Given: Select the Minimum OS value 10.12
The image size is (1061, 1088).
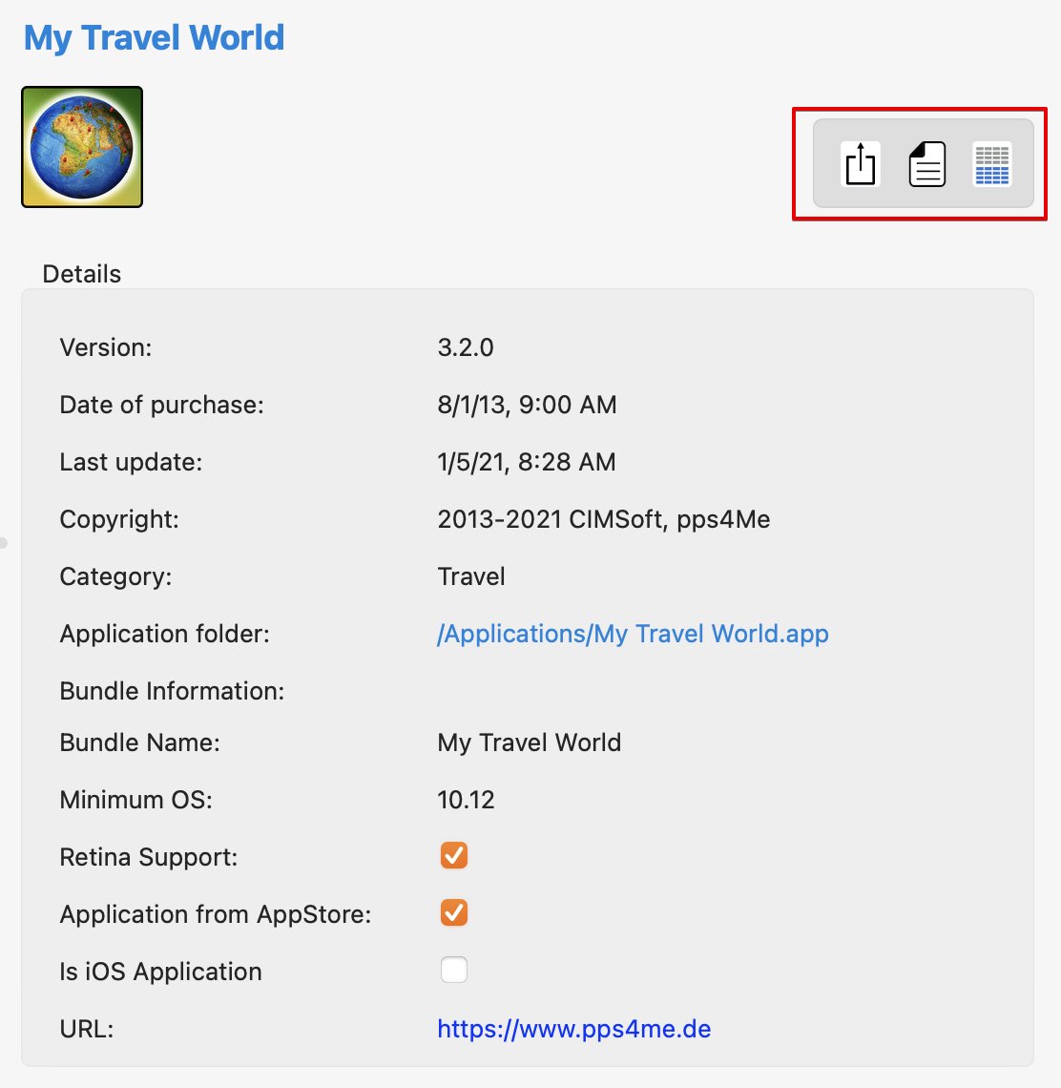Looking at the screenshot, I should (x=466, y=800).
